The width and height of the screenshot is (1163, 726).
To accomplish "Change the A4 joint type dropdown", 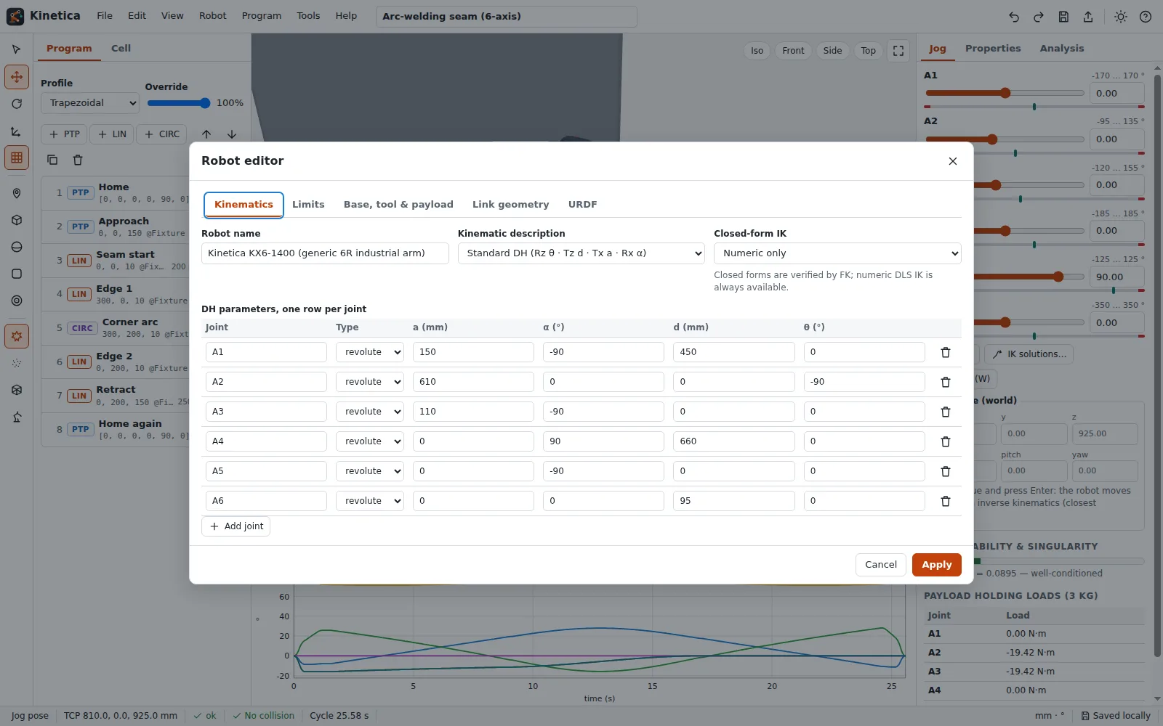I will [369, 441].
